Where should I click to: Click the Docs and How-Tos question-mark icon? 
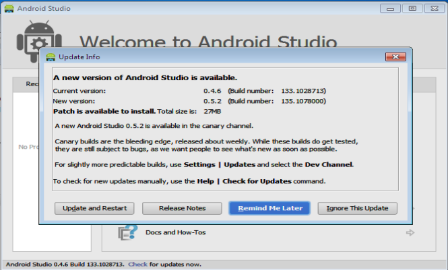127,232
